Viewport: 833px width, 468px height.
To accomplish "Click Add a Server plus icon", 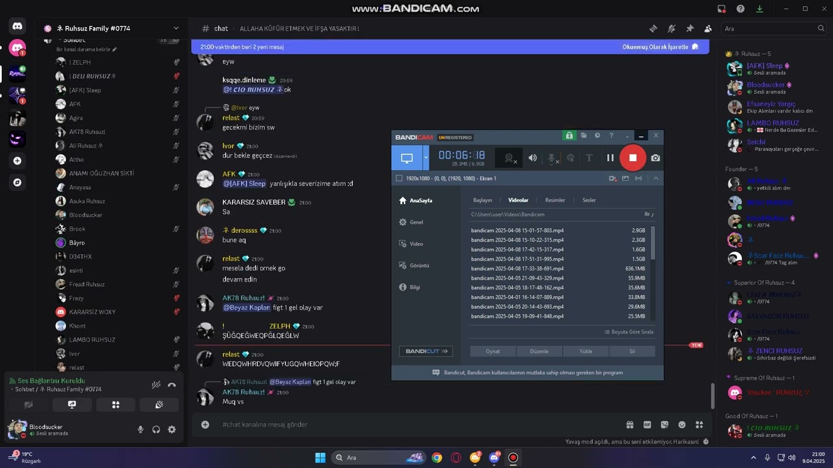I will (18, 161).
